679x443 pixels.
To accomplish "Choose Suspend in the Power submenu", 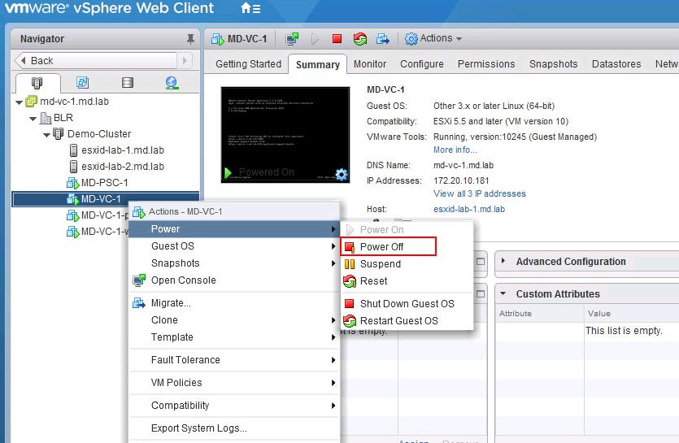I will click(x=407, y=263).
